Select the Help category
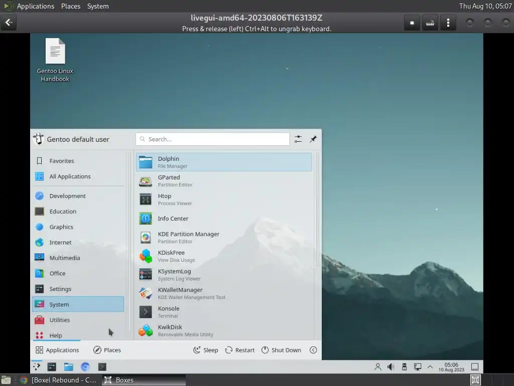This screenshot has height=386, width=514. 78,335
